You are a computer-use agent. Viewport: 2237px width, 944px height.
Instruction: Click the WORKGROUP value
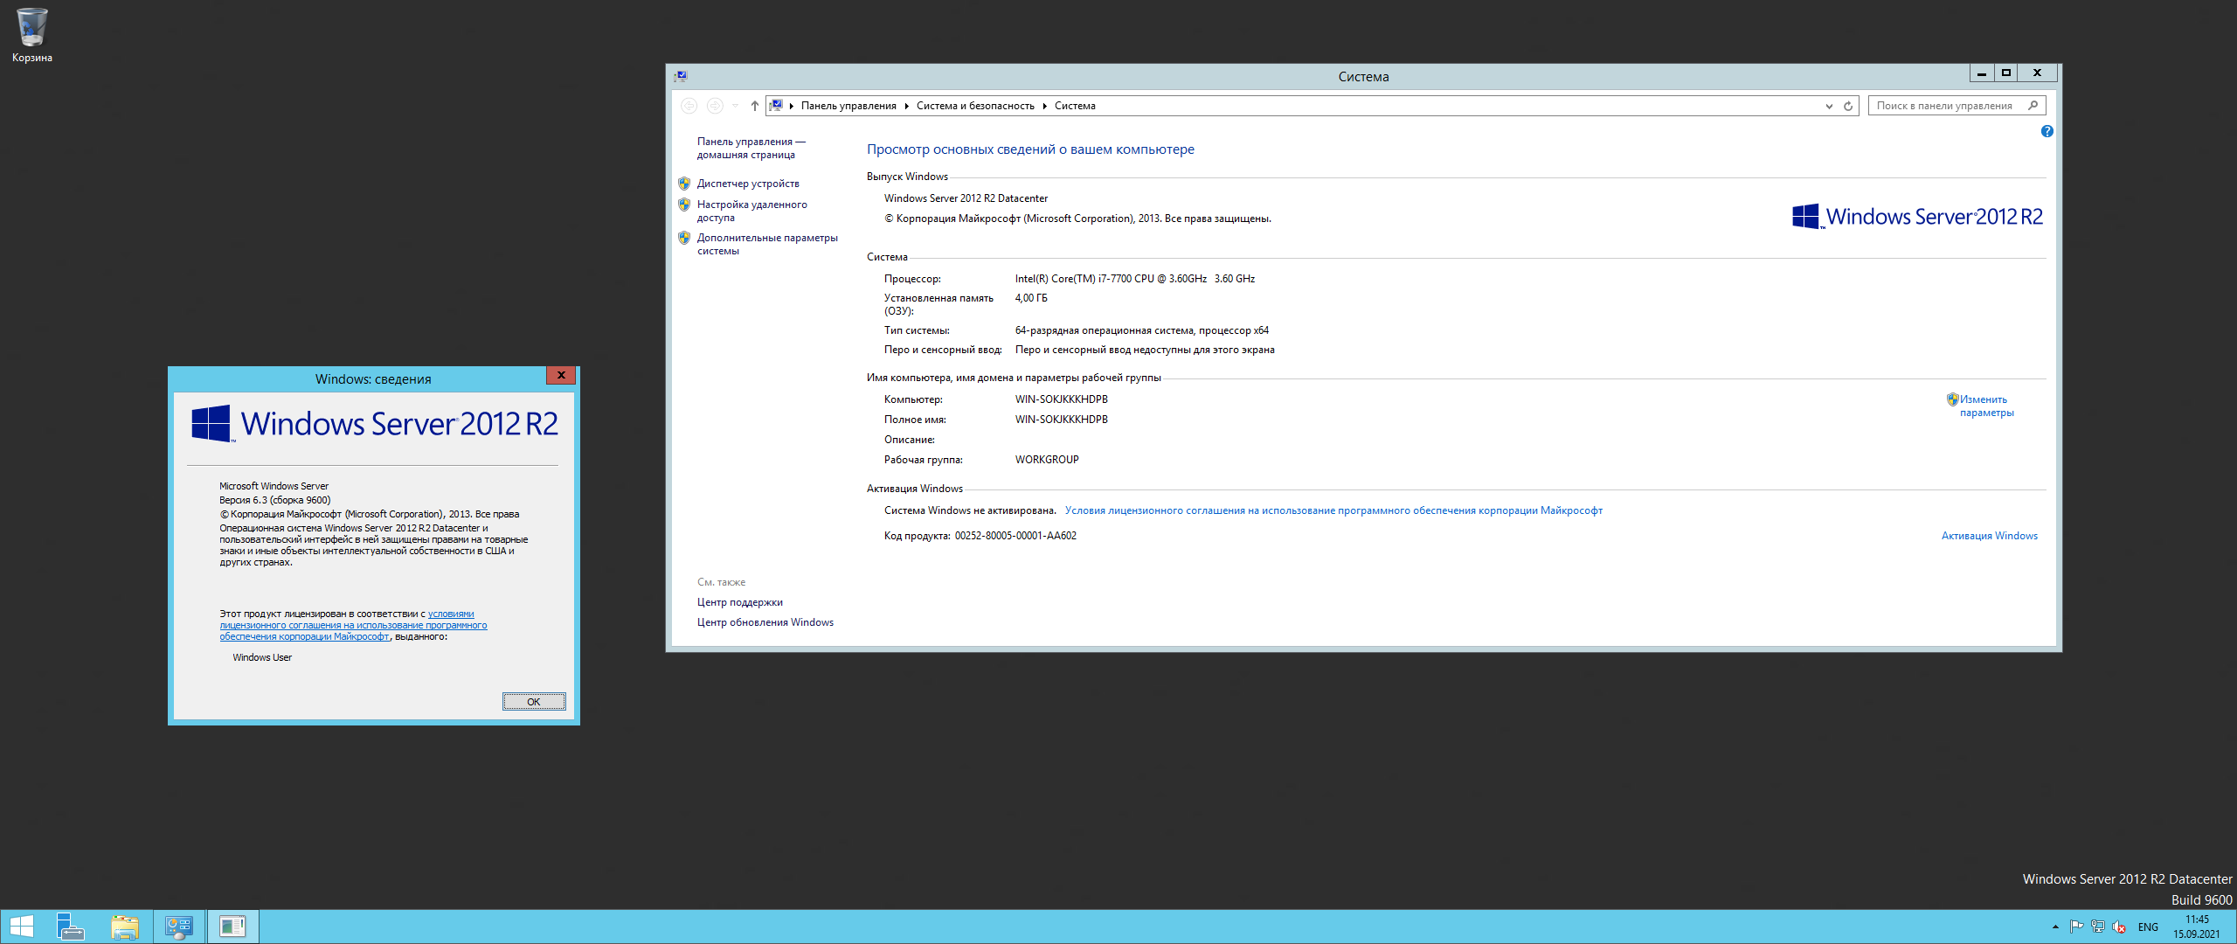(1047, 460)
